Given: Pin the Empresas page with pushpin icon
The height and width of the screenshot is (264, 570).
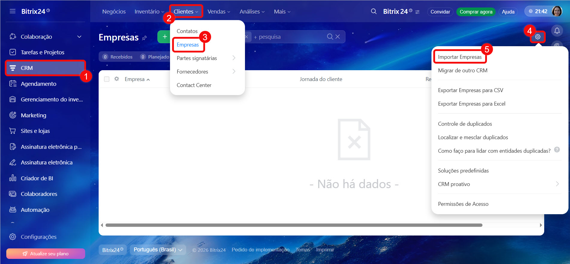Looking at the screenshot, I should point(145,38).
